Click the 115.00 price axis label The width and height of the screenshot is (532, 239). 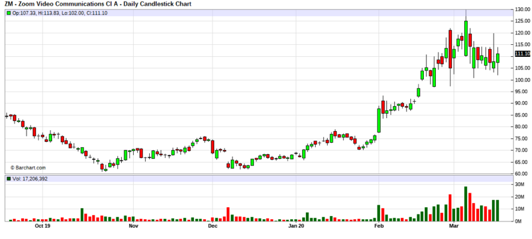[x=523, y=44]
